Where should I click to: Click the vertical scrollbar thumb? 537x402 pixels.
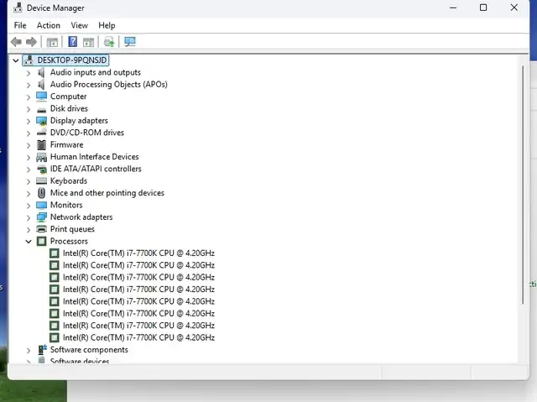click(523, 185)
